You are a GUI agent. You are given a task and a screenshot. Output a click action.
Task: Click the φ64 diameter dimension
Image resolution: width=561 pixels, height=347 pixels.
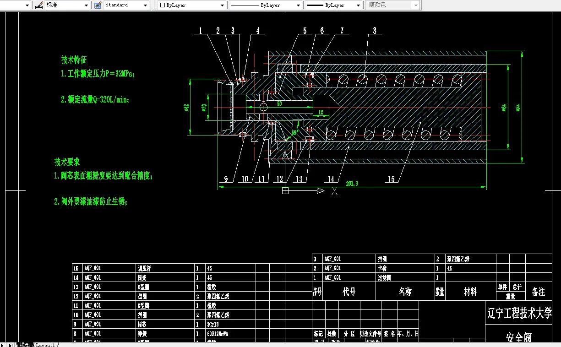(504, 107)
